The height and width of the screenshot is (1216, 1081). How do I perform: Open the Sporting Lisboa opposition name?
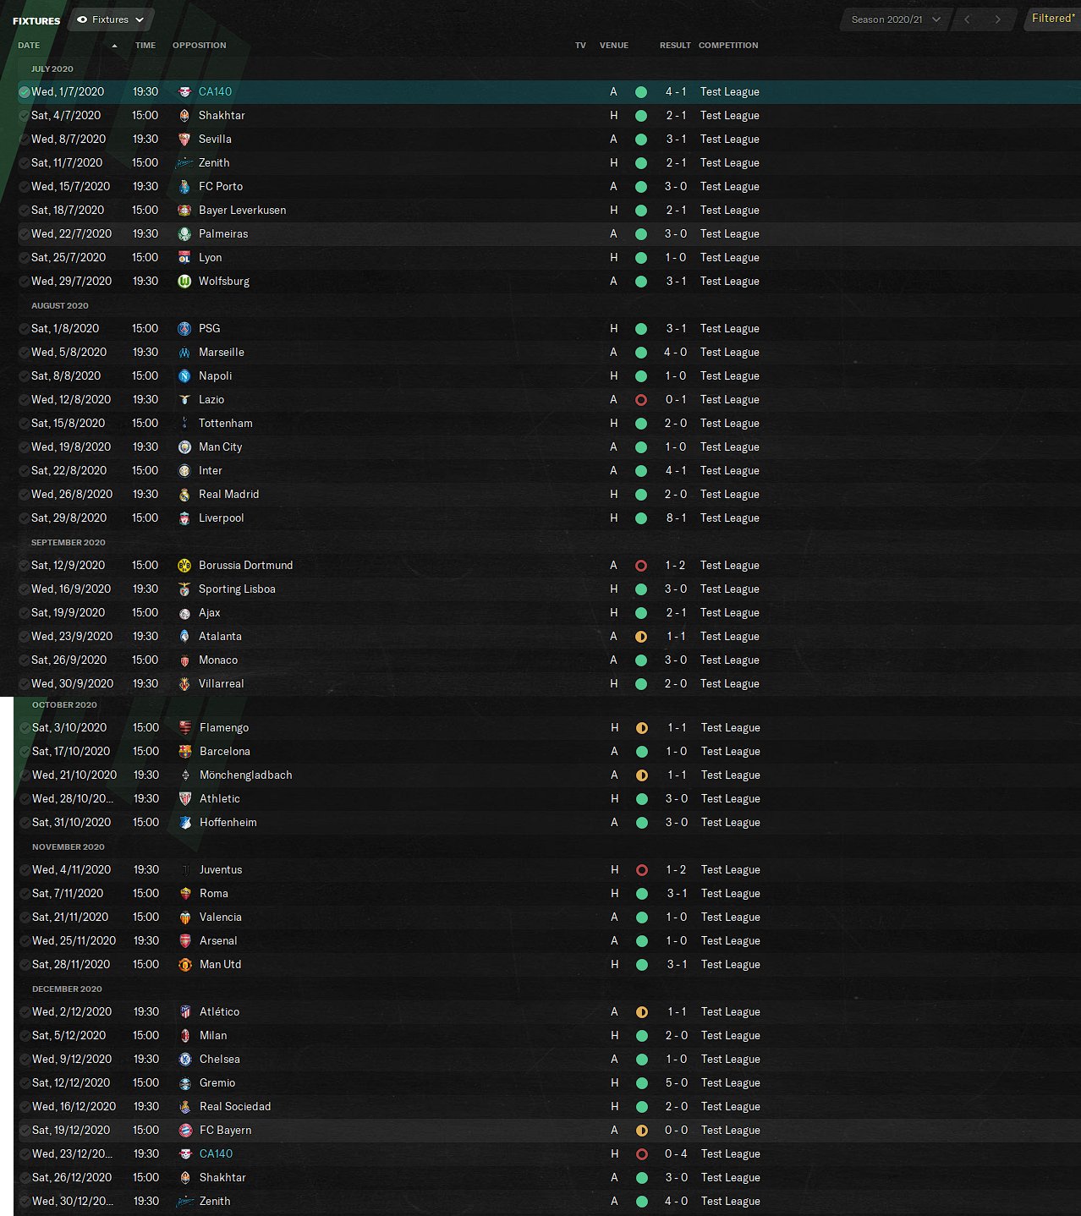click(237, 589)
